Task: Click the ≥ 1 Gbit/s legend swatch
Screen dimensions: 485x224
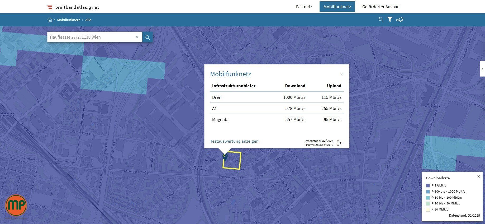Action: point(428,185)
